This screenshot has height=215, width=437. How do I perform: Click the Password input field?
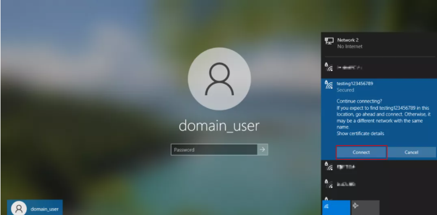point(214,150)
